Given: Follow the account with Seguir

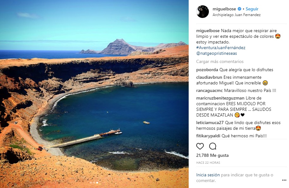Looking at the screenshot, I should tap(252, 9).
